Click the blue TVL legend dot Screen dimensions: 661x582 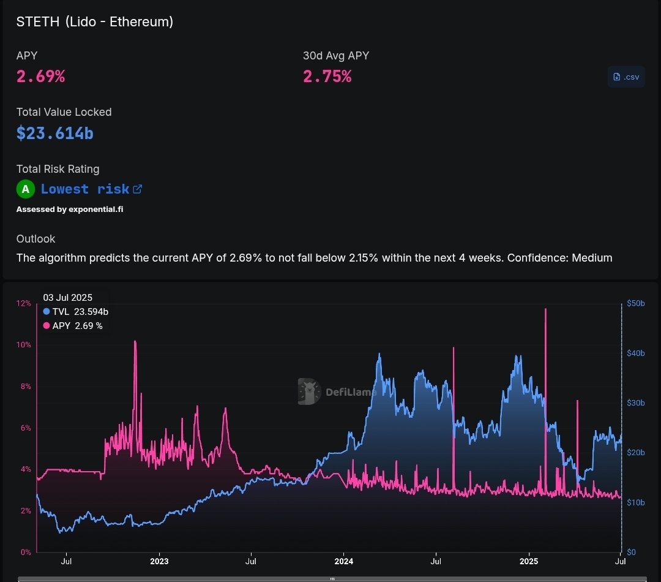[x=47, y=311]
